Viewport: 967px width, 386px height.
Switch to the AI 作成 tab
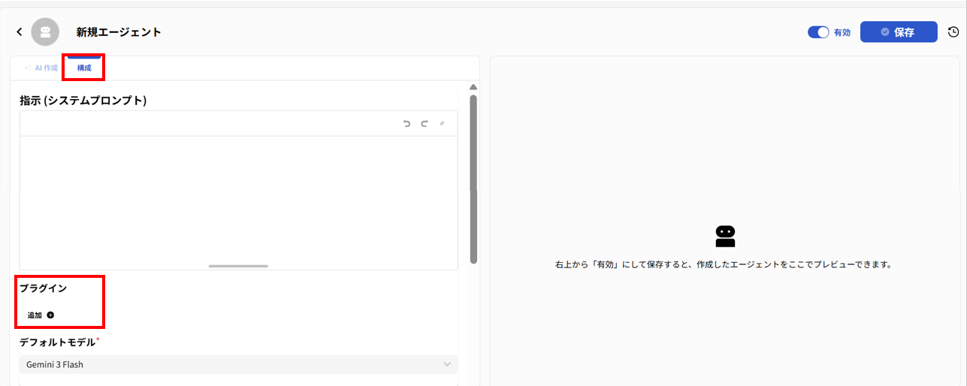coord(41,68)
